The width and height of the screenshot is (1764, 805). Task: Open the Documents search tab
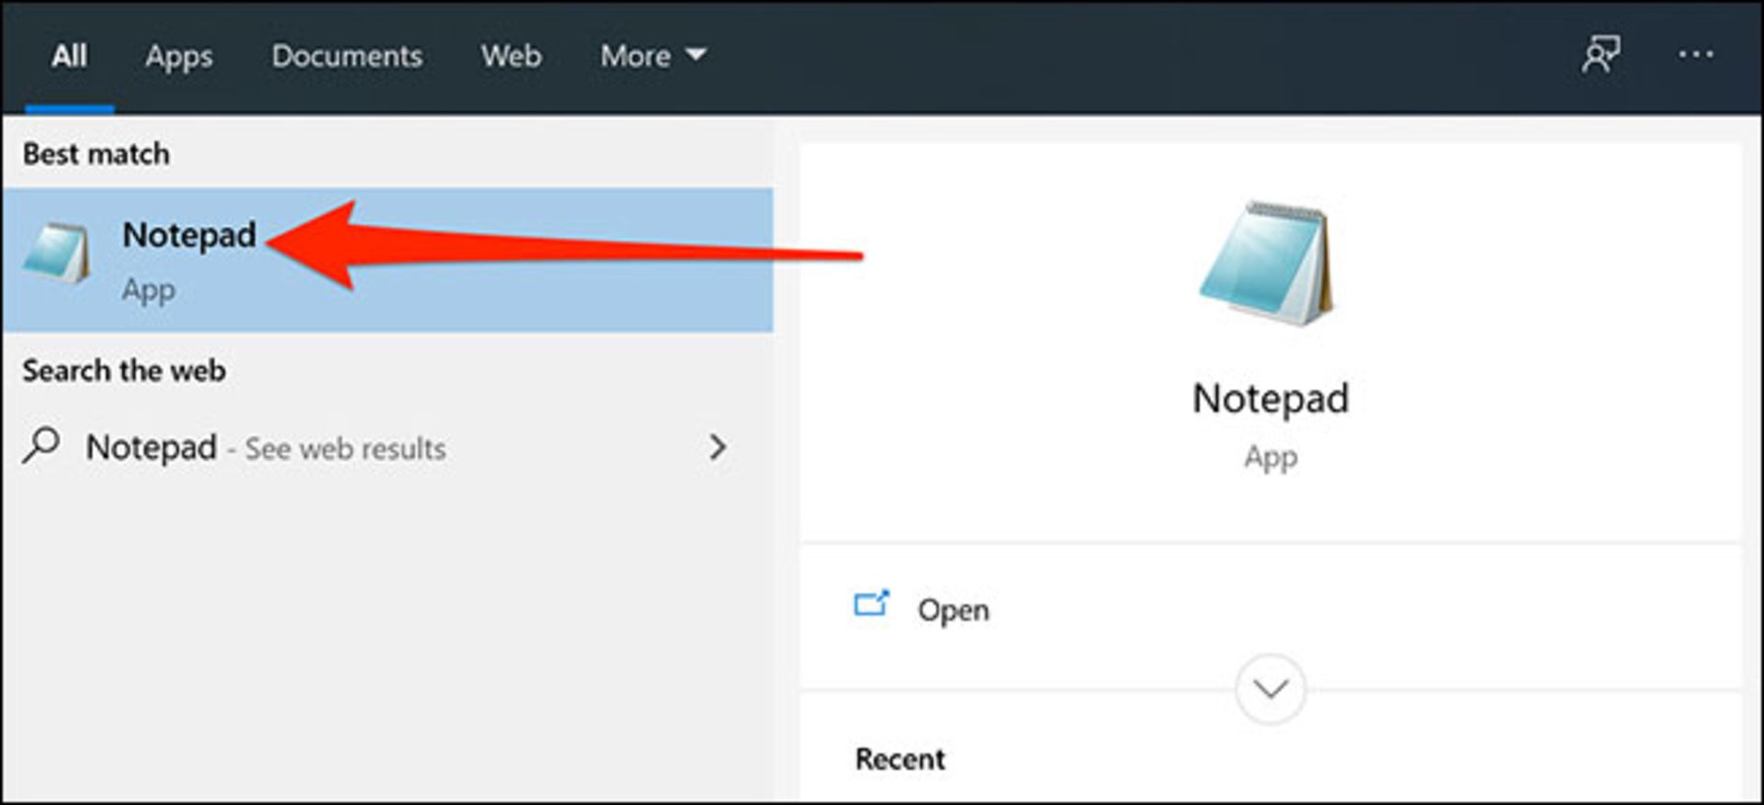(347, 56)
